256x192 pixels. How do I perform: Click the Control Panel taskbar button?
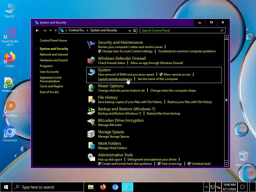pos(127,187)
